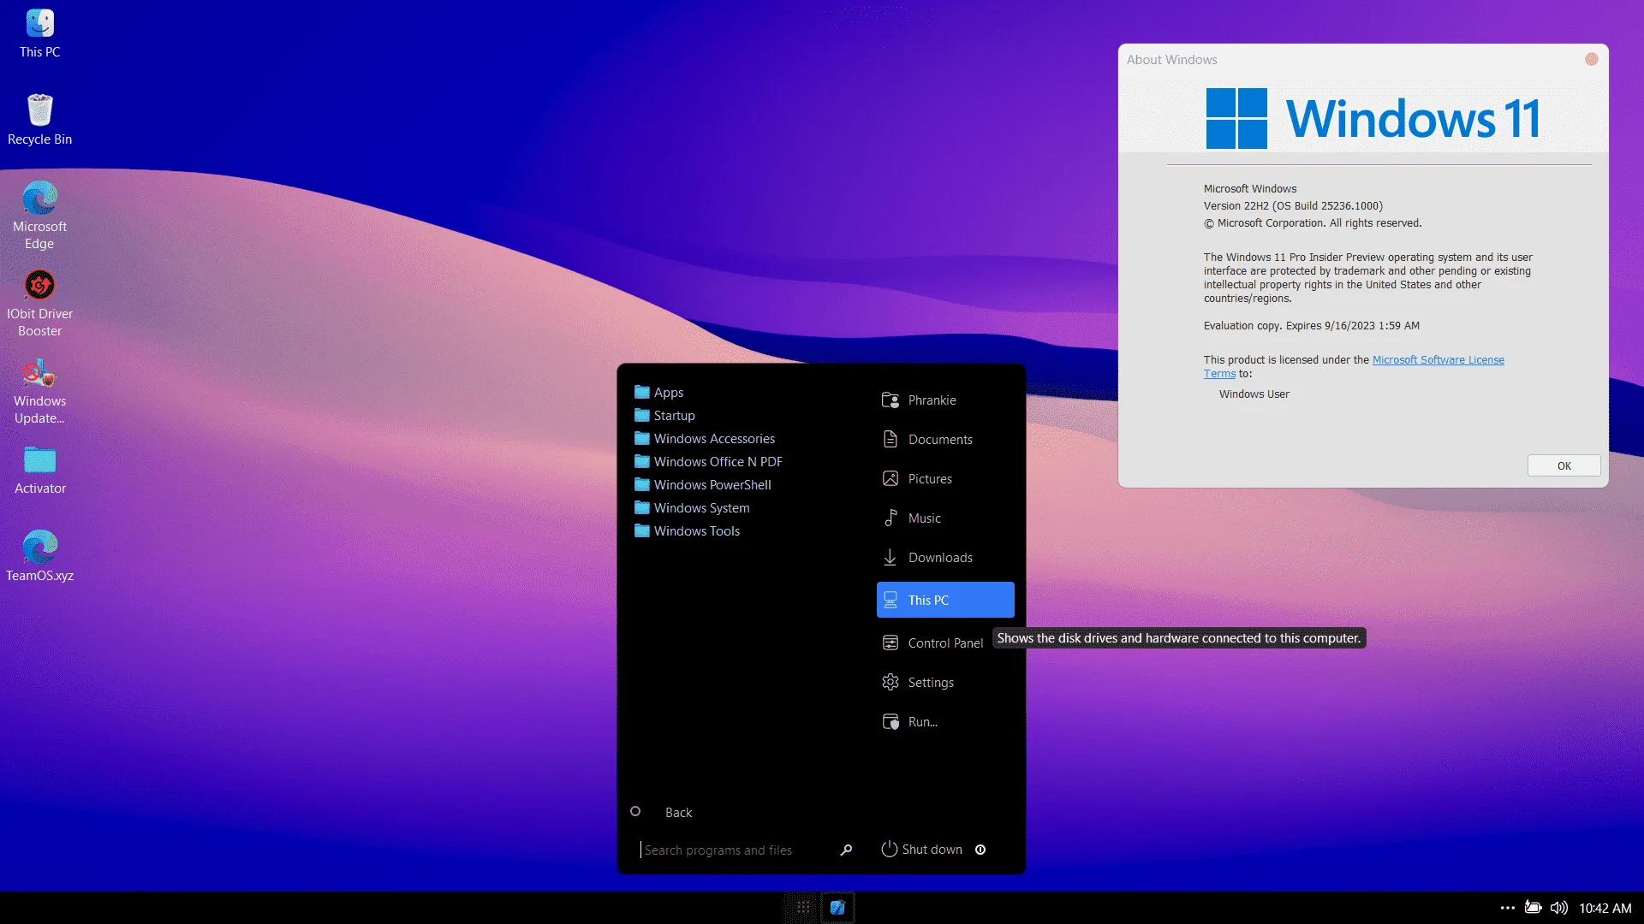Click the volume speaker tray icon

tap(1559, 908)
